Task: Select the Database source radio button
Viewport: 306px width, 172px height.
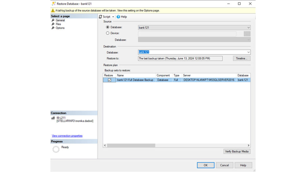Action: pos(108,27)
